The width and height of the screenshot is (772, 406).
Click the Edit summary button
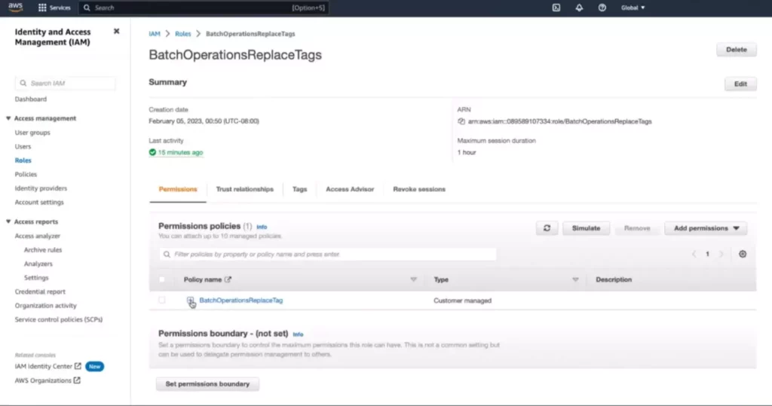tap(740, 84)
